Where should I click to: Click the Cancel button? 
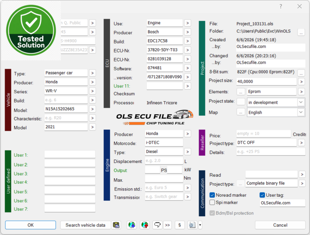(x=280, y=225)
